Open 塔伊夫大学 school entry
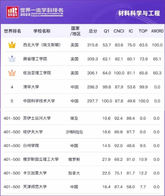This screenshot has height=196, width=165. (33, 132)
